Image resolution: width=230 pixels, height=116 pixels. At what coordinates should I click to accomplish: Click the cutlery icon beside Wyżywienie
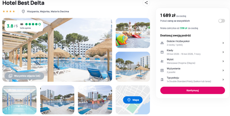click(x=162, y=70)
